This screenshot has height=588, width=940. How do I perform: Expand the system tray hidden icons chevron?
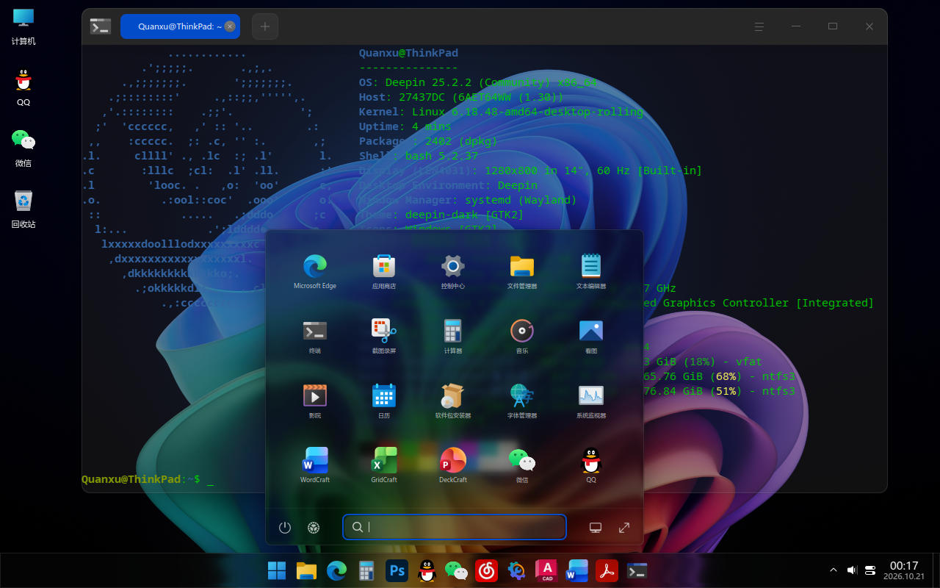pos(834,570)
